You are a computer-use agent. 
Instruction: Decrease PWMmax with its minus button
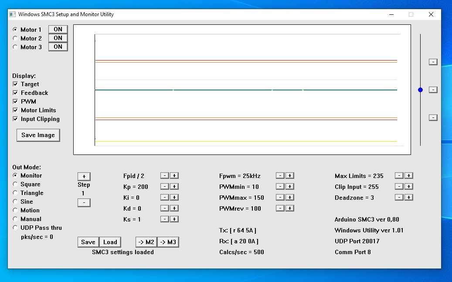pos(280,198)
